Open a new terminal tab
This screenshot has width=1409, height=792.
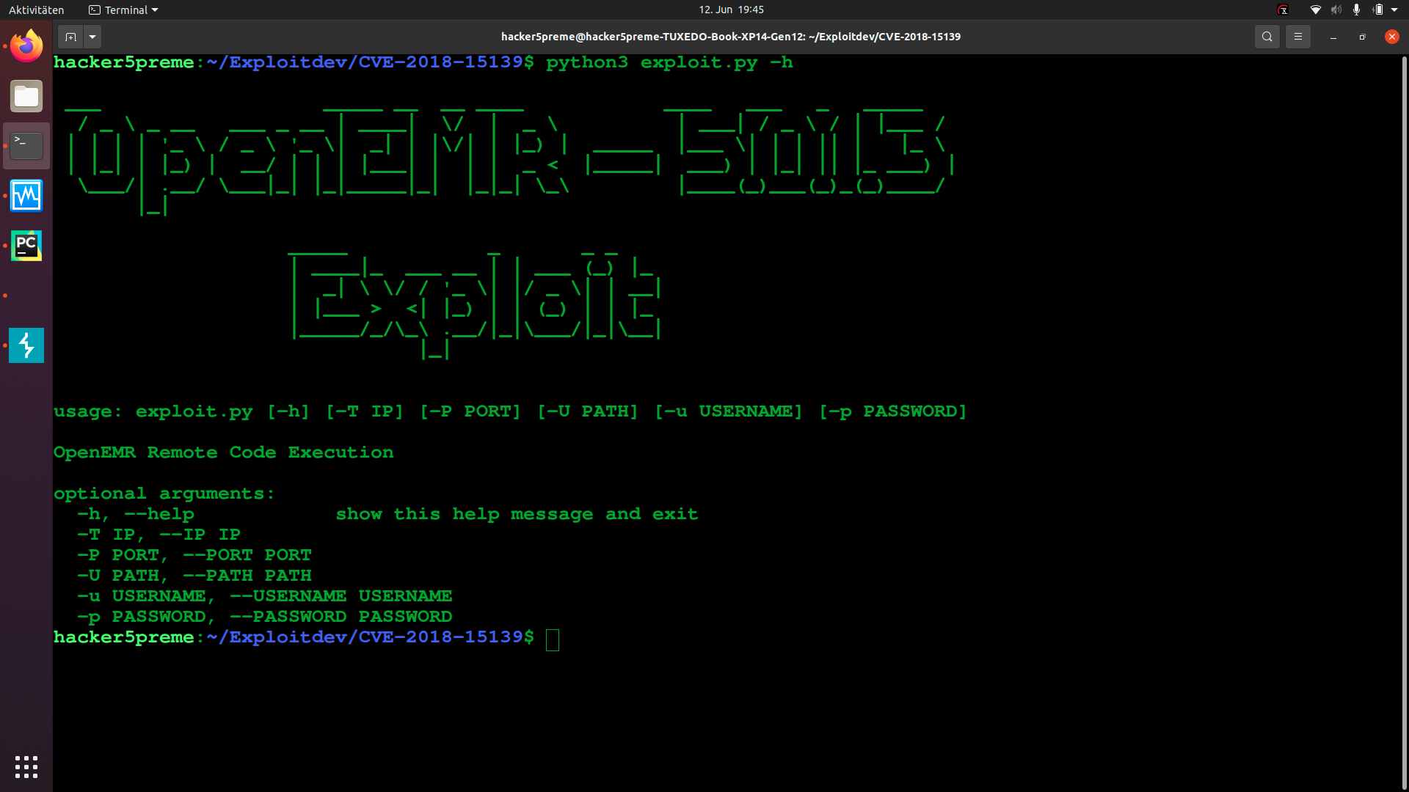click(70, 37)
